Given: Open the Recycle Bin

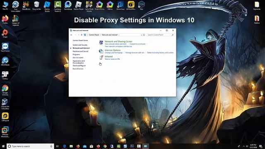Looking at the screenshot, I should pyautogui.click(x=37, y=5).
